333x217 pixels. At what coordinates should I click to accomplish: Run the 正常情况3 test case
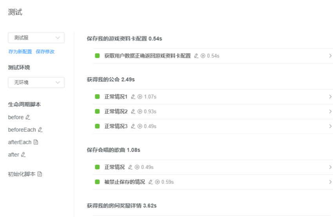(140, 126)
